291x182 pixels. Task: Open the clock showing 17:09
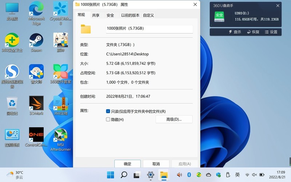click(x=277, y=175)
